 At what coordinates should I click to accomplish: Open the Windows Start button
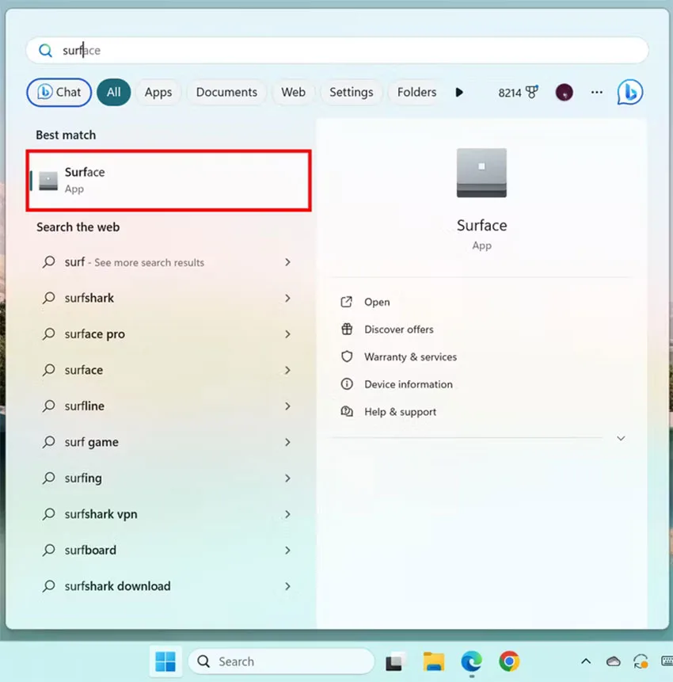tap(165, 661)
